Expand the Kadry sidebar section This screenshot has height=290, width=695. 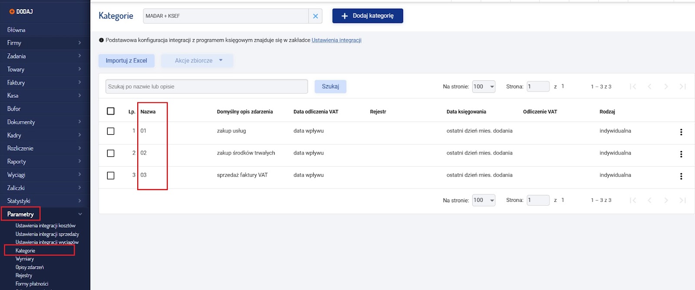45,135
